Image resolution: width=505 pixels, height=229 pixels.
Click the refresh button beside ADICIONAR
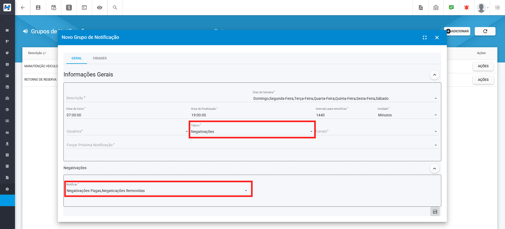coord(485,31)
